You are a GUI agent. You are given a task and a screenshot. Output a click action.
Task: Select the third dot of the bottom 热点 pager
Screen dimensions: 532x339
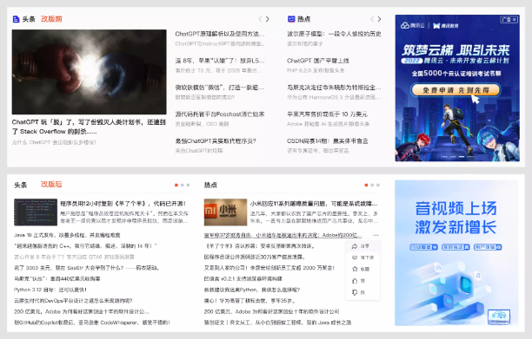378,185
